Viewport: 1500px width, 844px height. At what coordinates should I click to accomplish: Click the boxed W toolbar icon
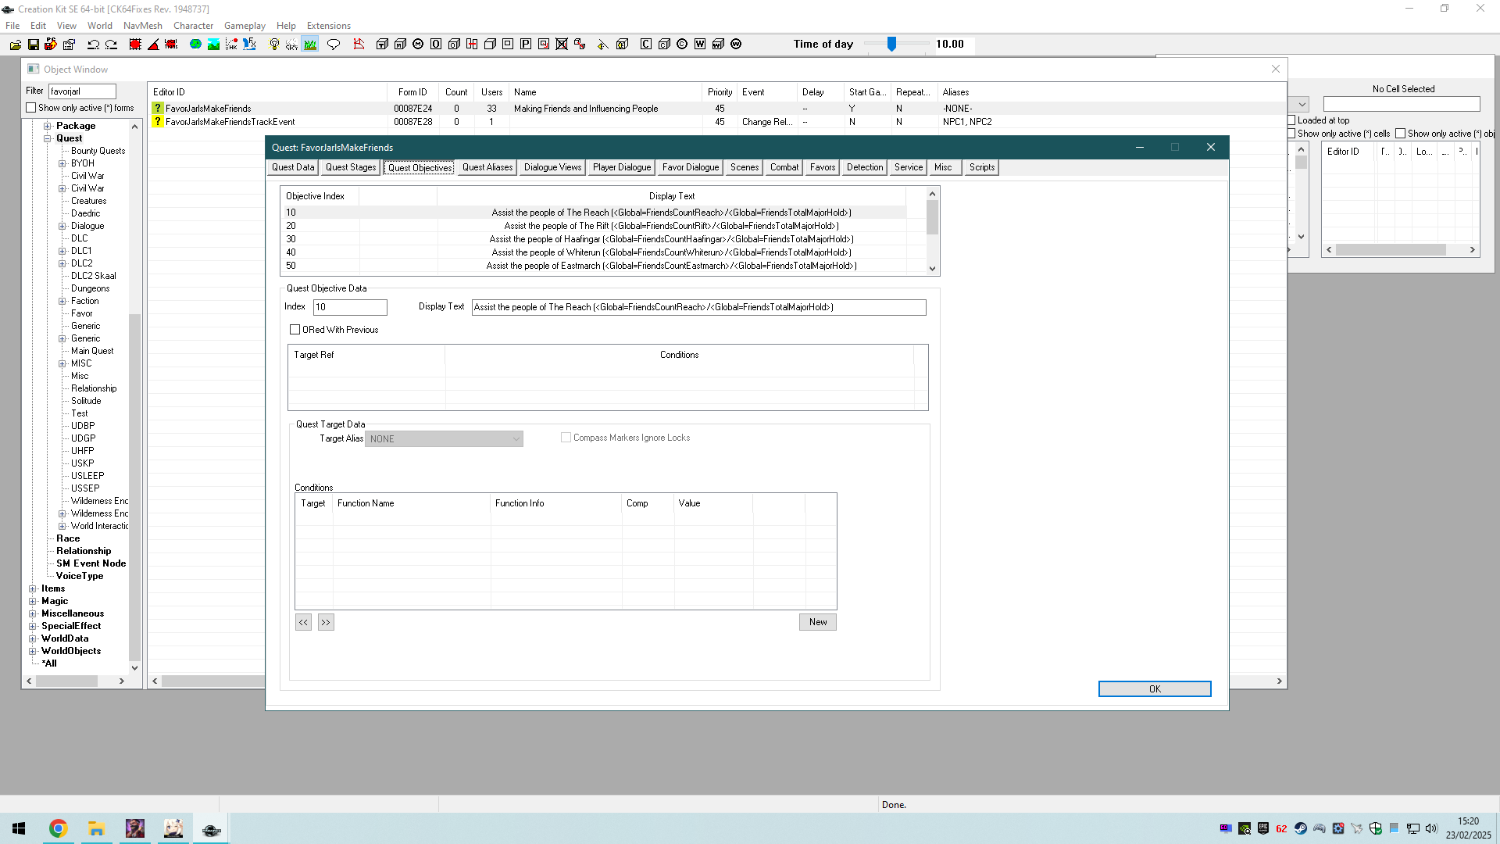click(x=700, y=45)
